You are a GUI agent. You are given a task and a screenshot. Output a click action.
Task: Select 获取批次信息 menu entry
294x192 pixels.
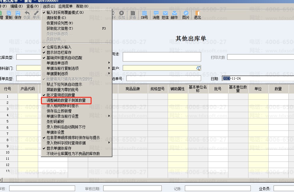(60, 28)
